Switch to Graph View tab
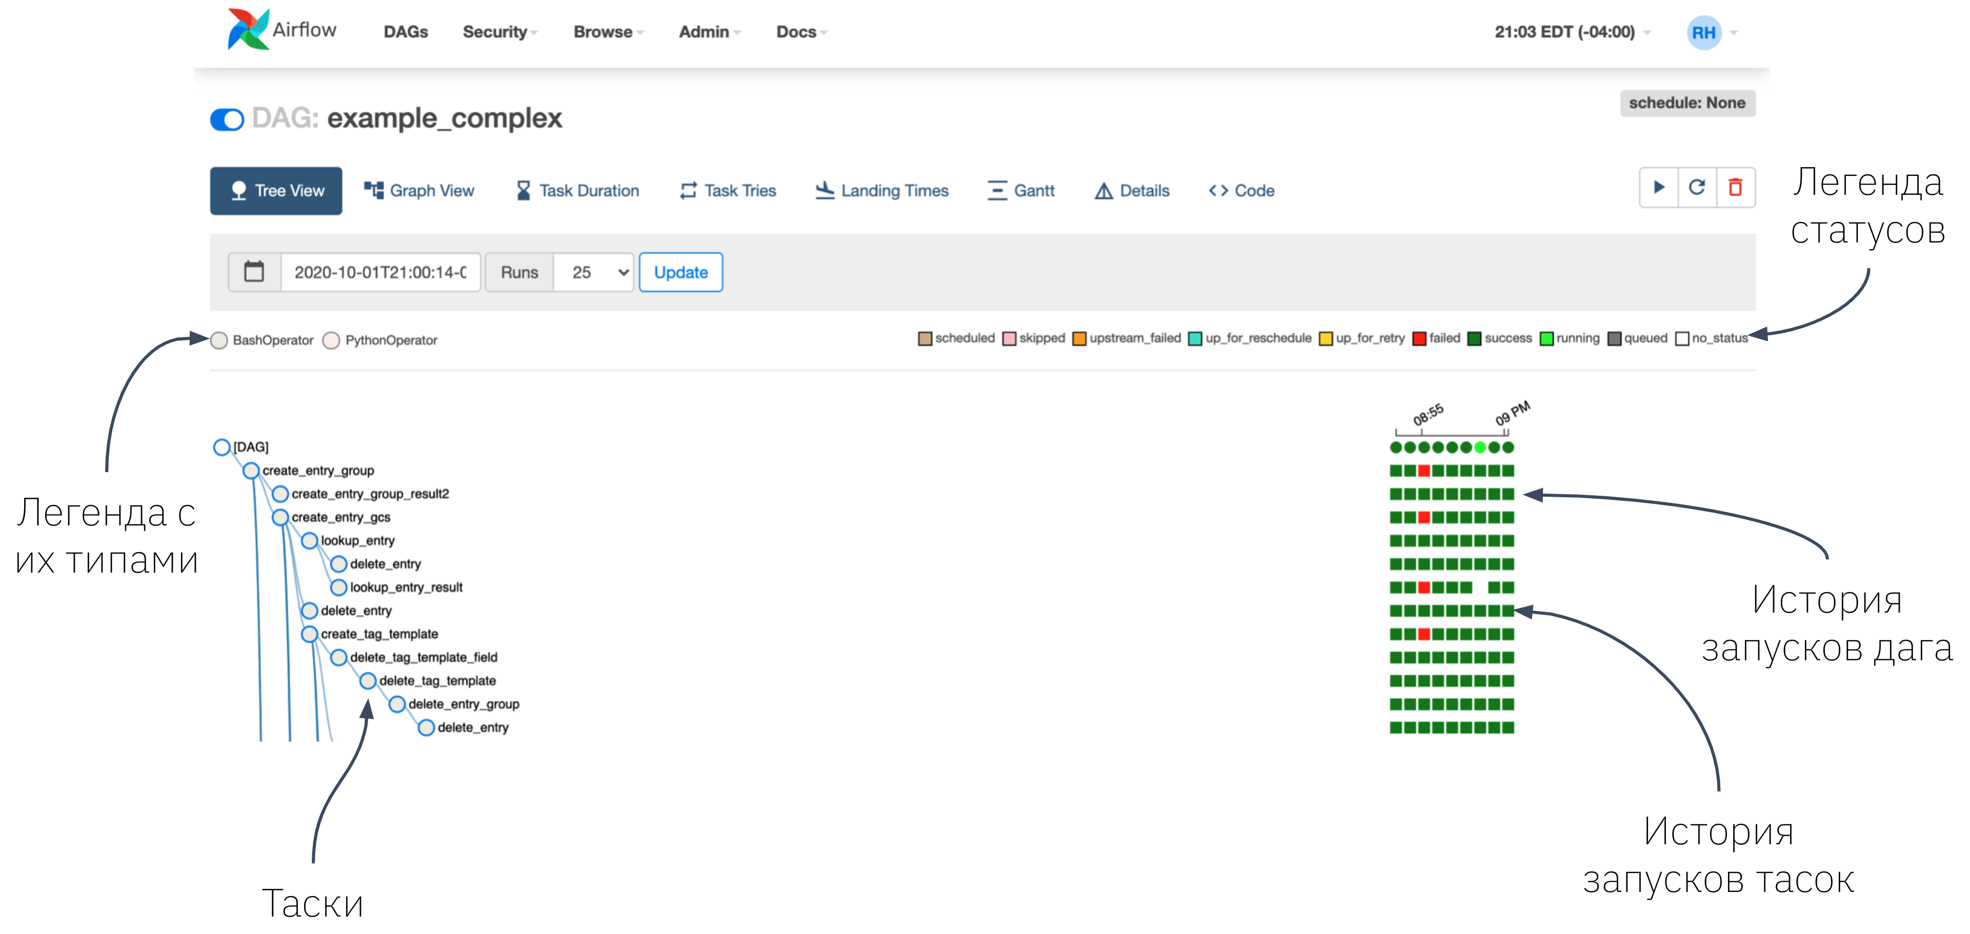1970x934 pixels. pyautogui.click(x=419, y=191)
